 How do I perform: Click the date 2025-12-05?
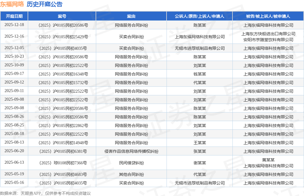14,48
